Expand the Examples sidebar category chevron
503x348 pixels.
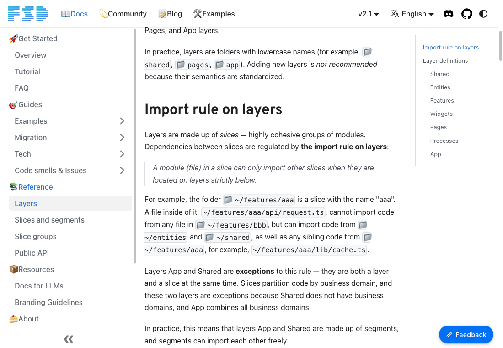[122, 121]
